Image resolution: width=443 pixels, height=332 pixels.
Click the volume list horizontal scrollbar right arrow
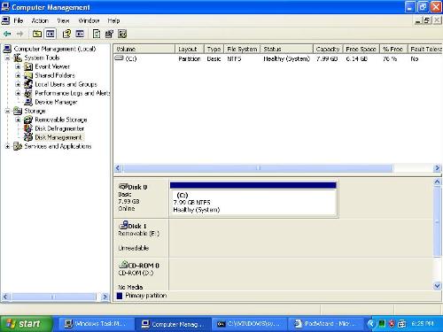click(x=437, y=168)
